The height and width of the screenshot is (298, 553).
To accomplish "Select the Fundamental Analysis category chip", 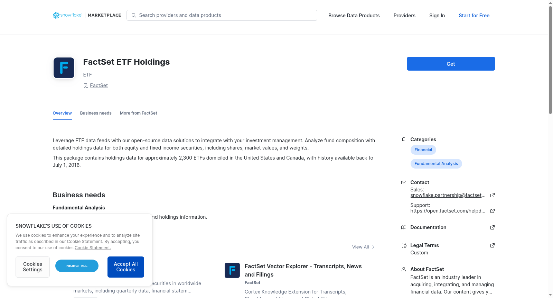I will pyautogui.click(x=436, y=164).
